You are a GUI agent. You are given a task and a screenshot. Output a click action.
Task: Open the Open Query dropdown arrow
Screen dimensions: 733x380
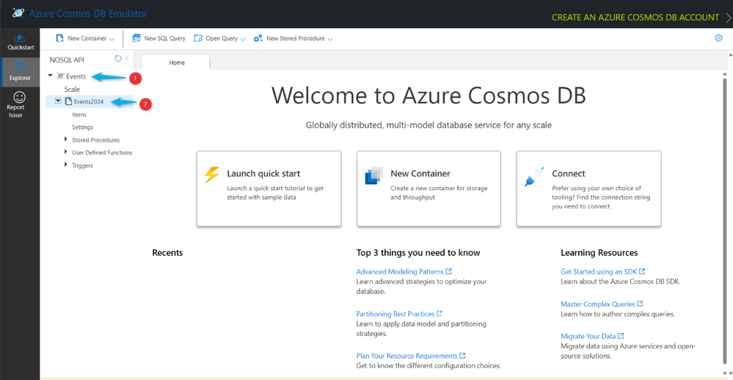click(243, 40)
